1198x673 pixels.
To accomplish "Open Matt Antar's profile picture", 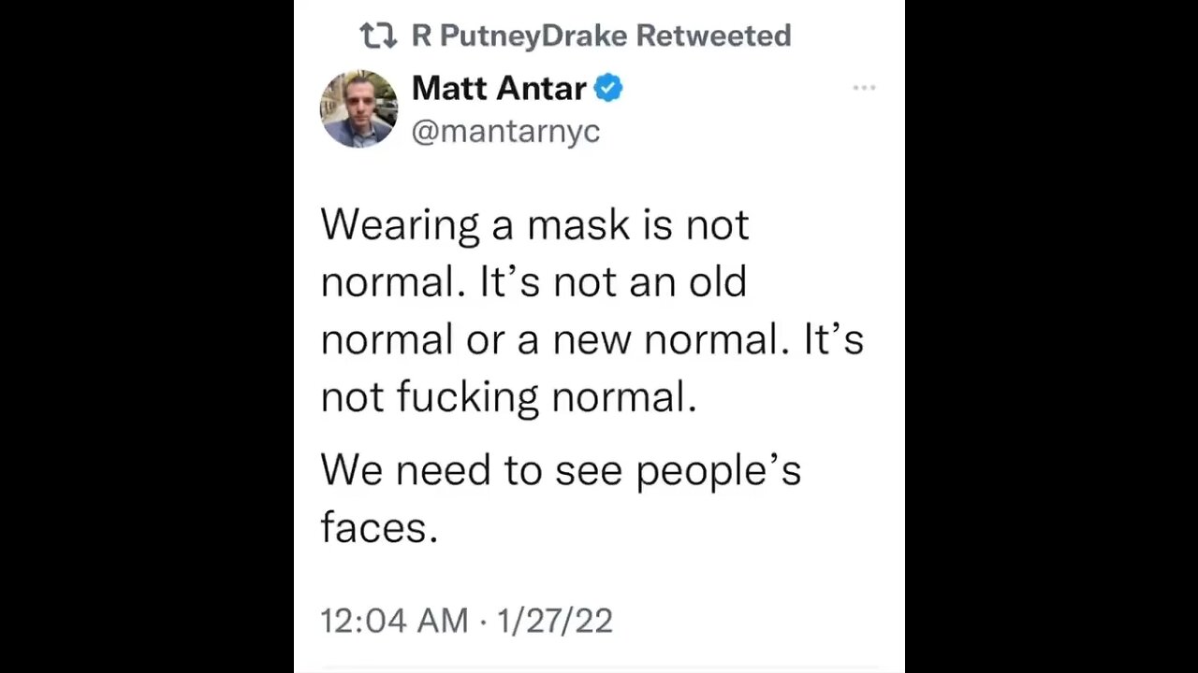I will 358,108.
